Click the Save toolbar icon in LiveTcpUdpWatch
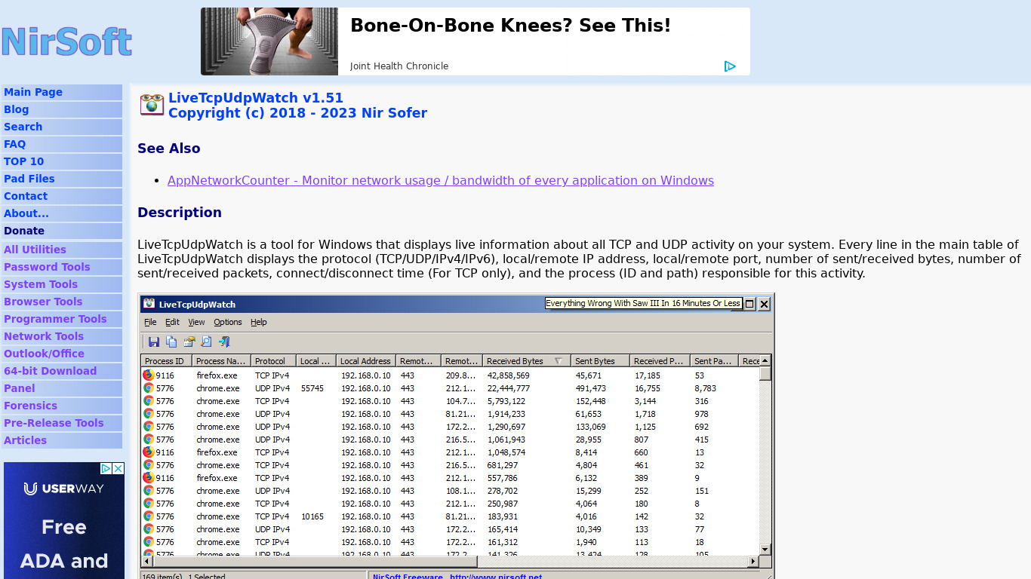This screenshot has height=579, width=1031. coord(154,342)
